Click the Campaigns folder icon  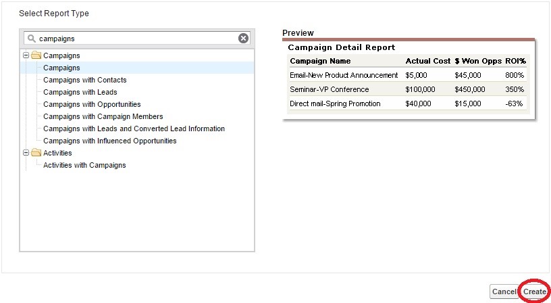click(36, 55)
